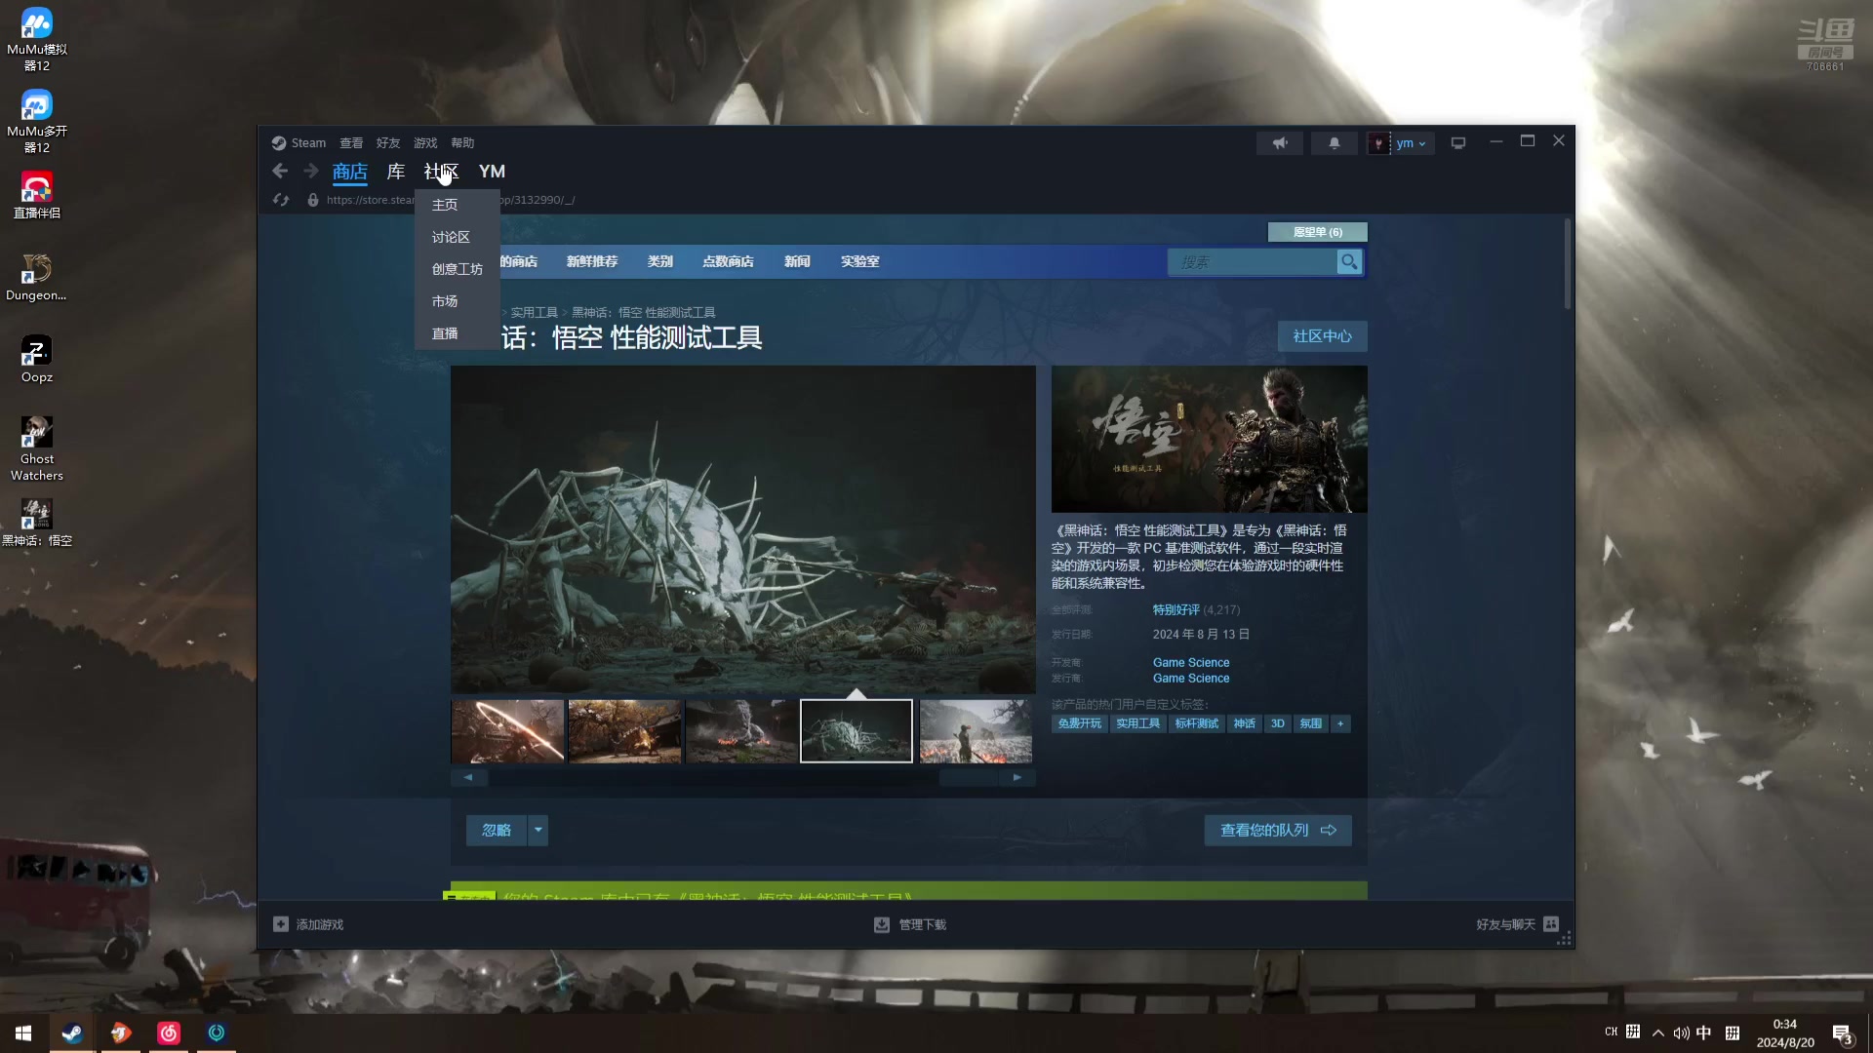Open the 社区中心 button

point(1323,336)
